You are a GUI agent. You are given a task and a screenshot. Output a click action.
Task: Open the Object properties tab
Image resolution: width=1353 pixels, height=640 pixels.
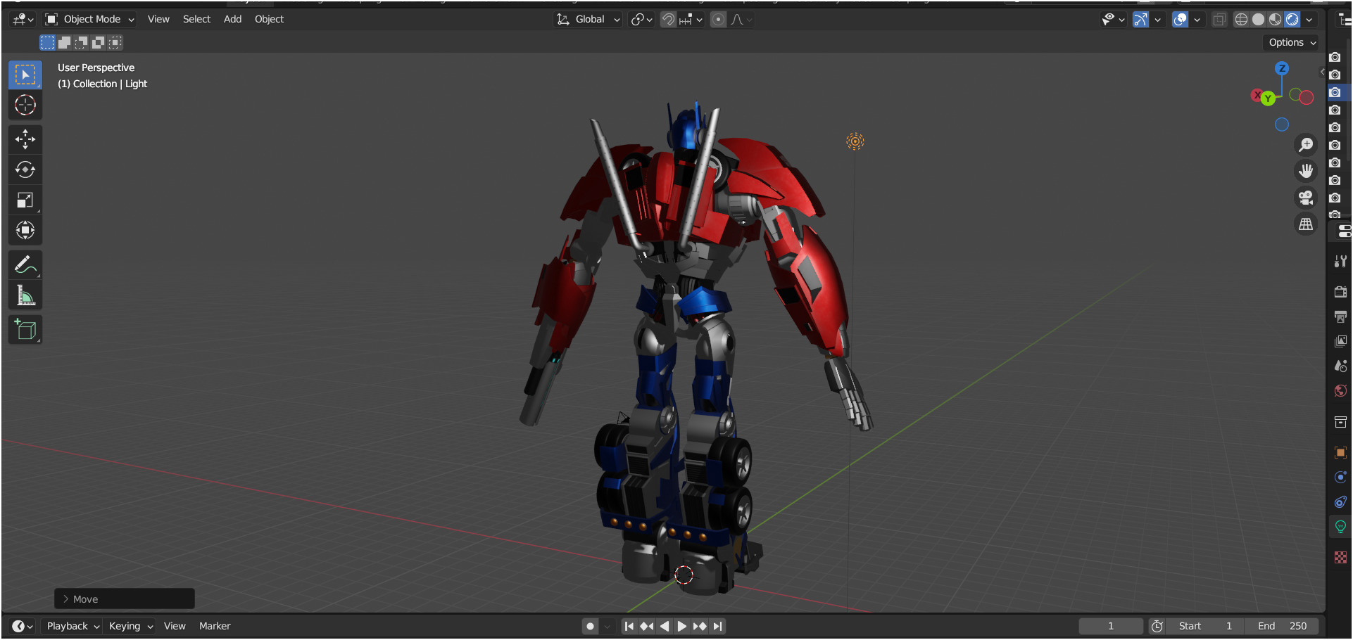1340,452
